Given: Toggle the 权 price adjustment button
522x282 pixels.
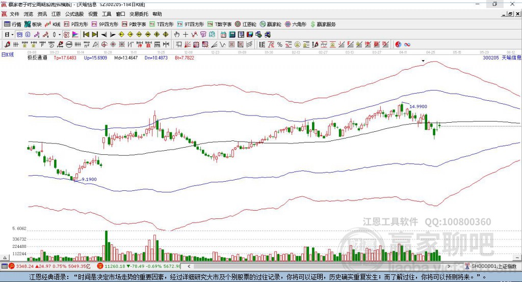Looking at the screenshot, I should click(x=67, y=35).
